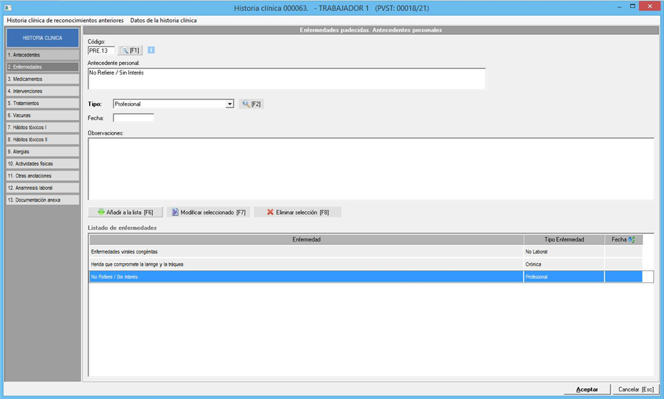Open 13. Documentación anexa section
The height and width of the screenshot is (399, 664).
click(41, 199)
